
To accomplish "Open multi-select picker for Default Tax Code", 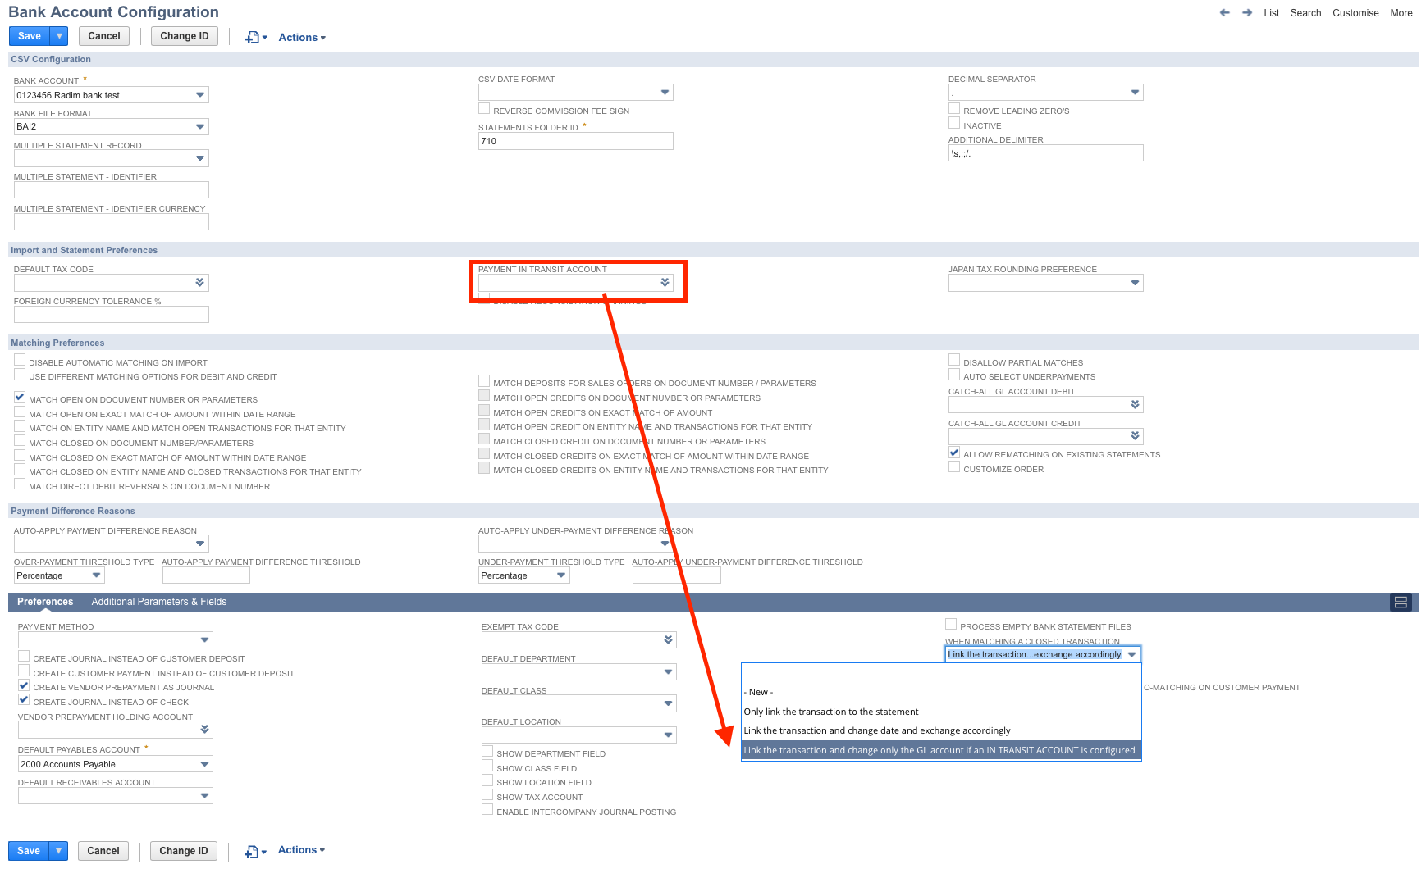I will click(199, 282).
